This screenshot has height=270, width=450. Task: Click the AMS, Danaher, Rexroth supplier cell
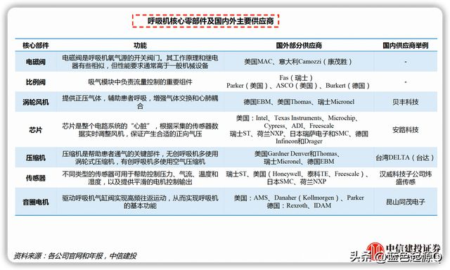click(x=299, y=202)
